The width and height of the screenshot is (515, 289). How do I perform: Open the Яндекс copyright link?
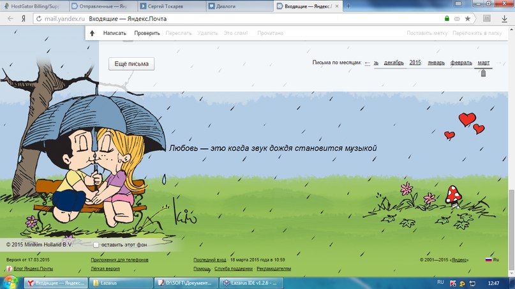tap(459, 260)
